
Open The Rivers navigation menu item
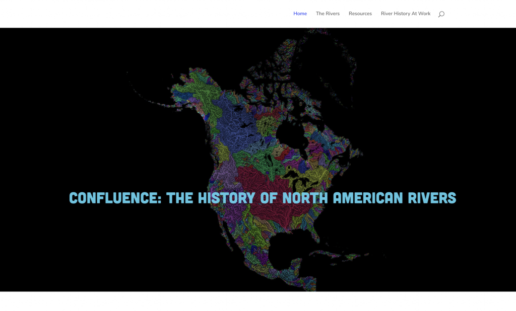(328, 14)
